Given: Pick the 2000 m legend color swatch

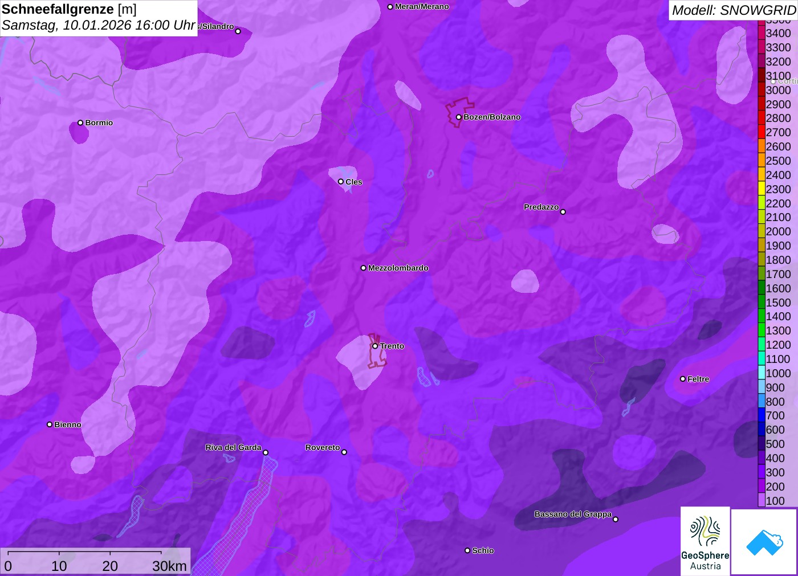Looking at the screenshot, I should (x=762, y=231).
